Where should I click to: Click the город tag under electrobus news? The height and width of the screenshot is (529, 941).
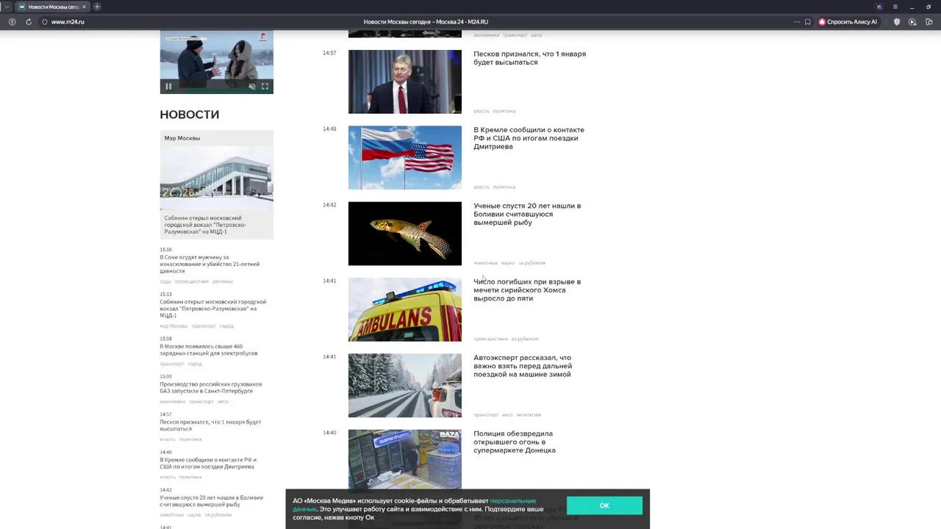(x=195, y=364)
